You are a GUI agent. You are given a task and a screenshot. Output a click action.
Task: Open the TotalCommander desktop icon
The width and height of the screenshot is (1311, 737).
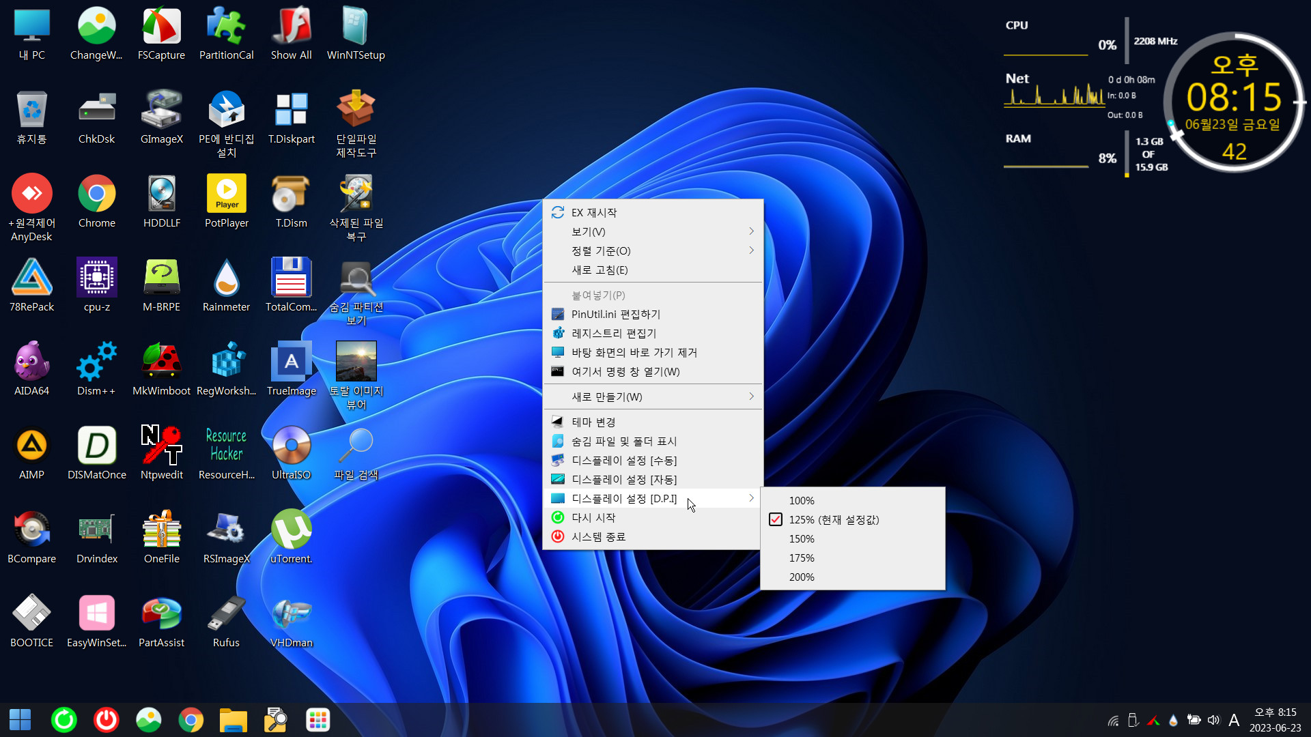tap(291, 286)
